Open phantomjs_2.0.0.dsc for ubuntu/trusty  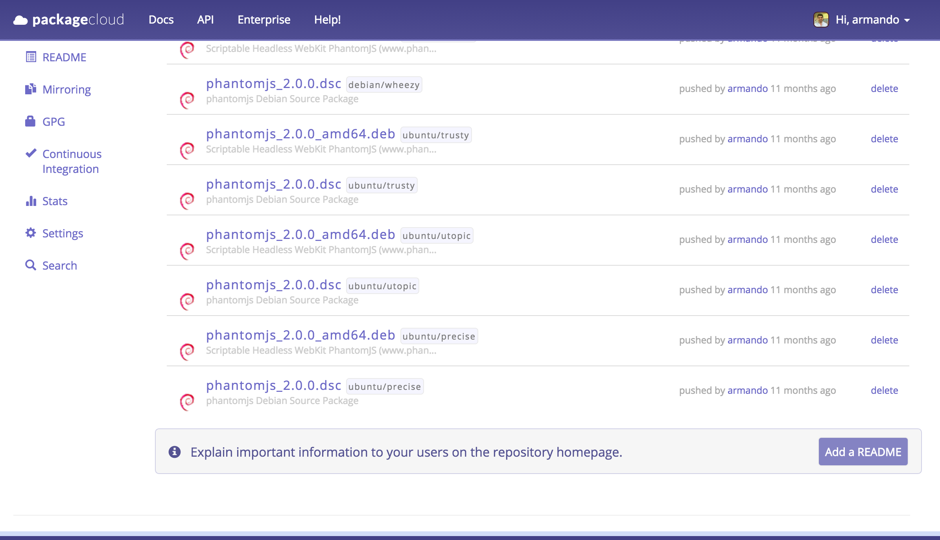click(x=273, y=184)
